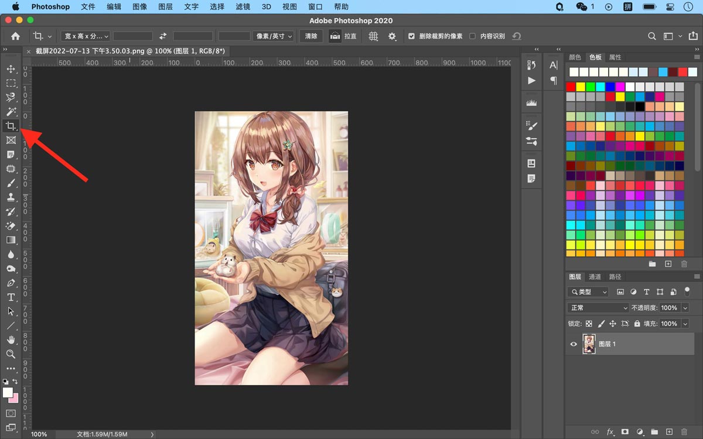Enable the 内容识别 checkbox
Image resolution: width=703 pixels, height=439 pixels.
coord(472,36)
